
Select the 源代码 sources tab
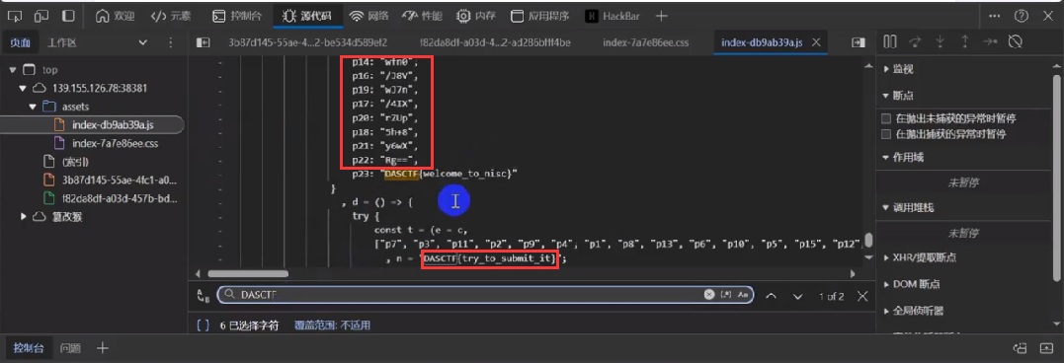pos(307,16)
